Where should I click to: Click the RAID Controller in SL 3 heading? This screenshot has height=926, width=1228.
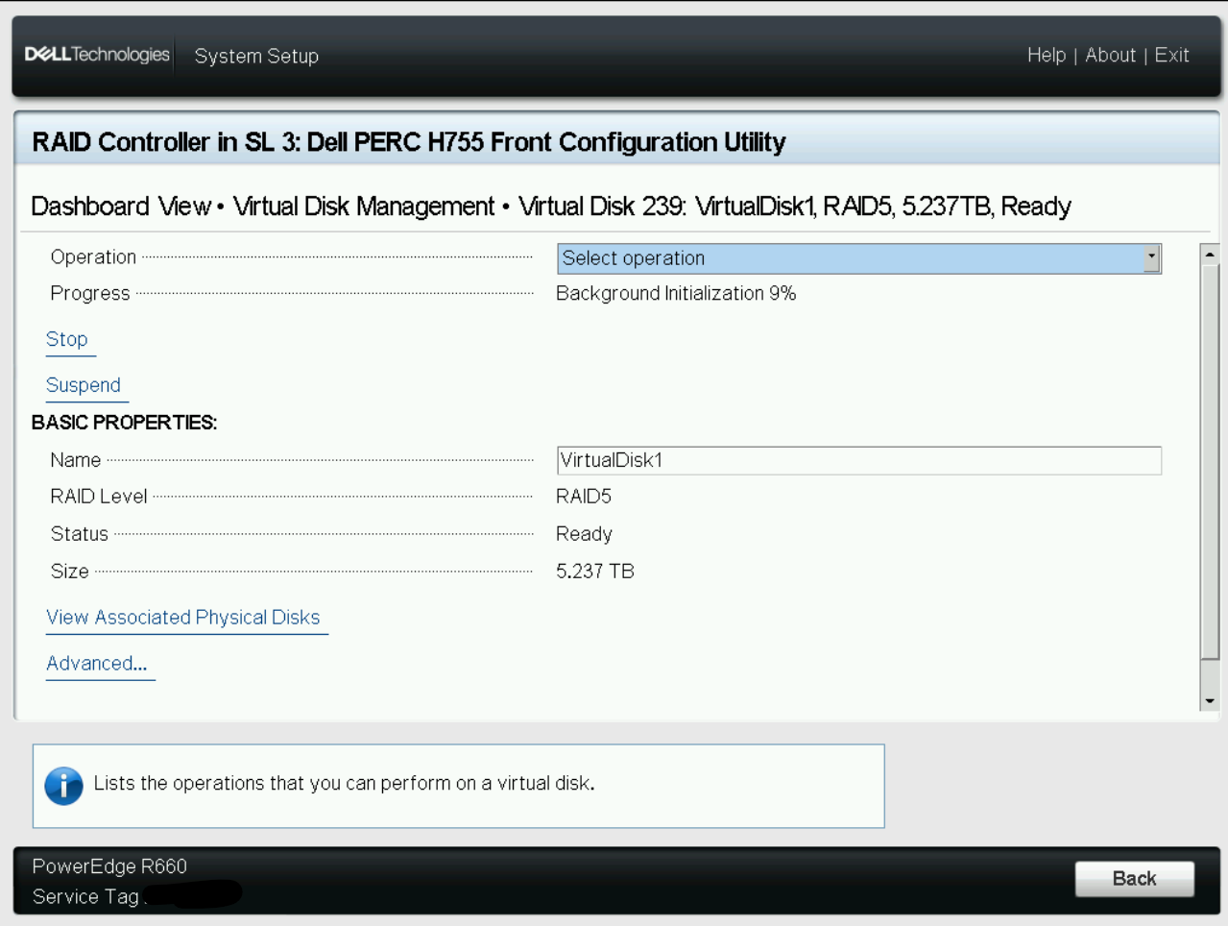pyautogui.click(x=409, y=142)
